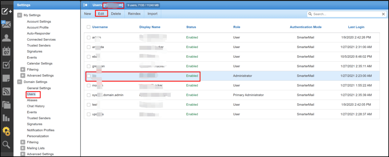Open the Settings gear icon
The width and height of the screenshot is (389, 157).
[x=6, y=131]
